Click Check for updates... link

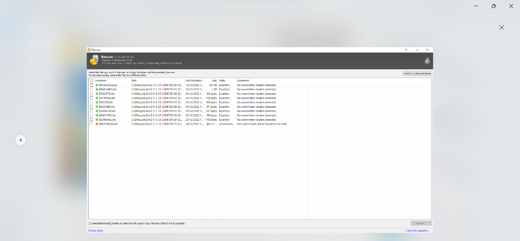coord(417,230)
